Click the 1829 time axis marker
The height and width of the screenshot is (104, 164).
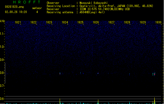pyautogui.click(x=143, y=22)
